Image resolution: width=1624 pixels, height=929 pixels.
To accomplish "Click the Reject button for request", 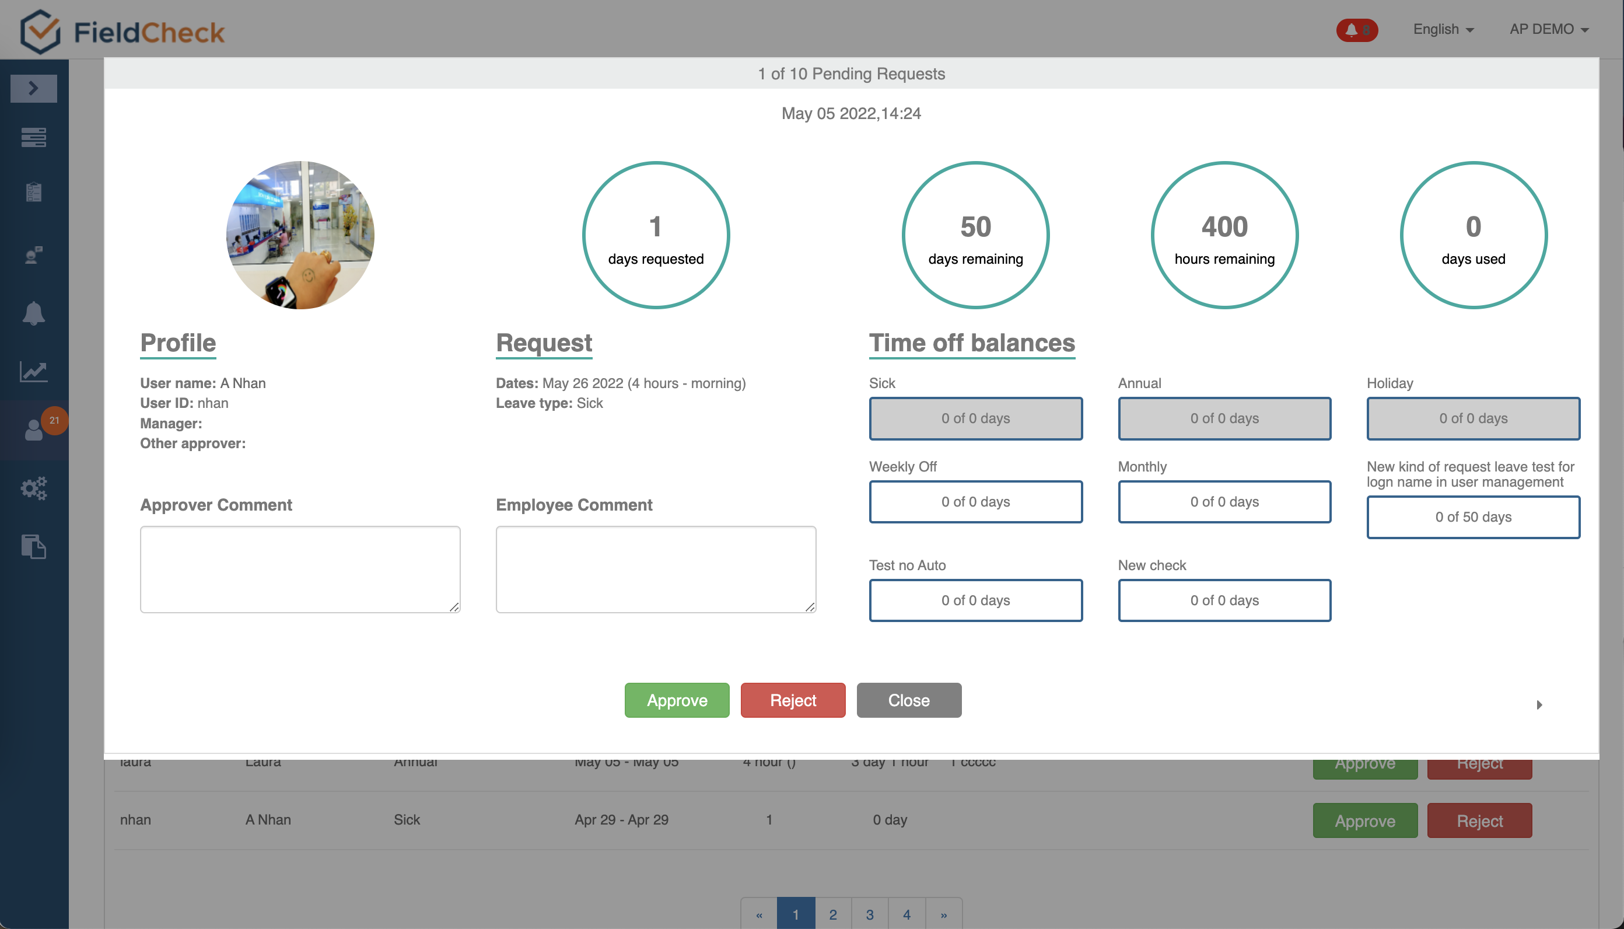I will (793, 699).
